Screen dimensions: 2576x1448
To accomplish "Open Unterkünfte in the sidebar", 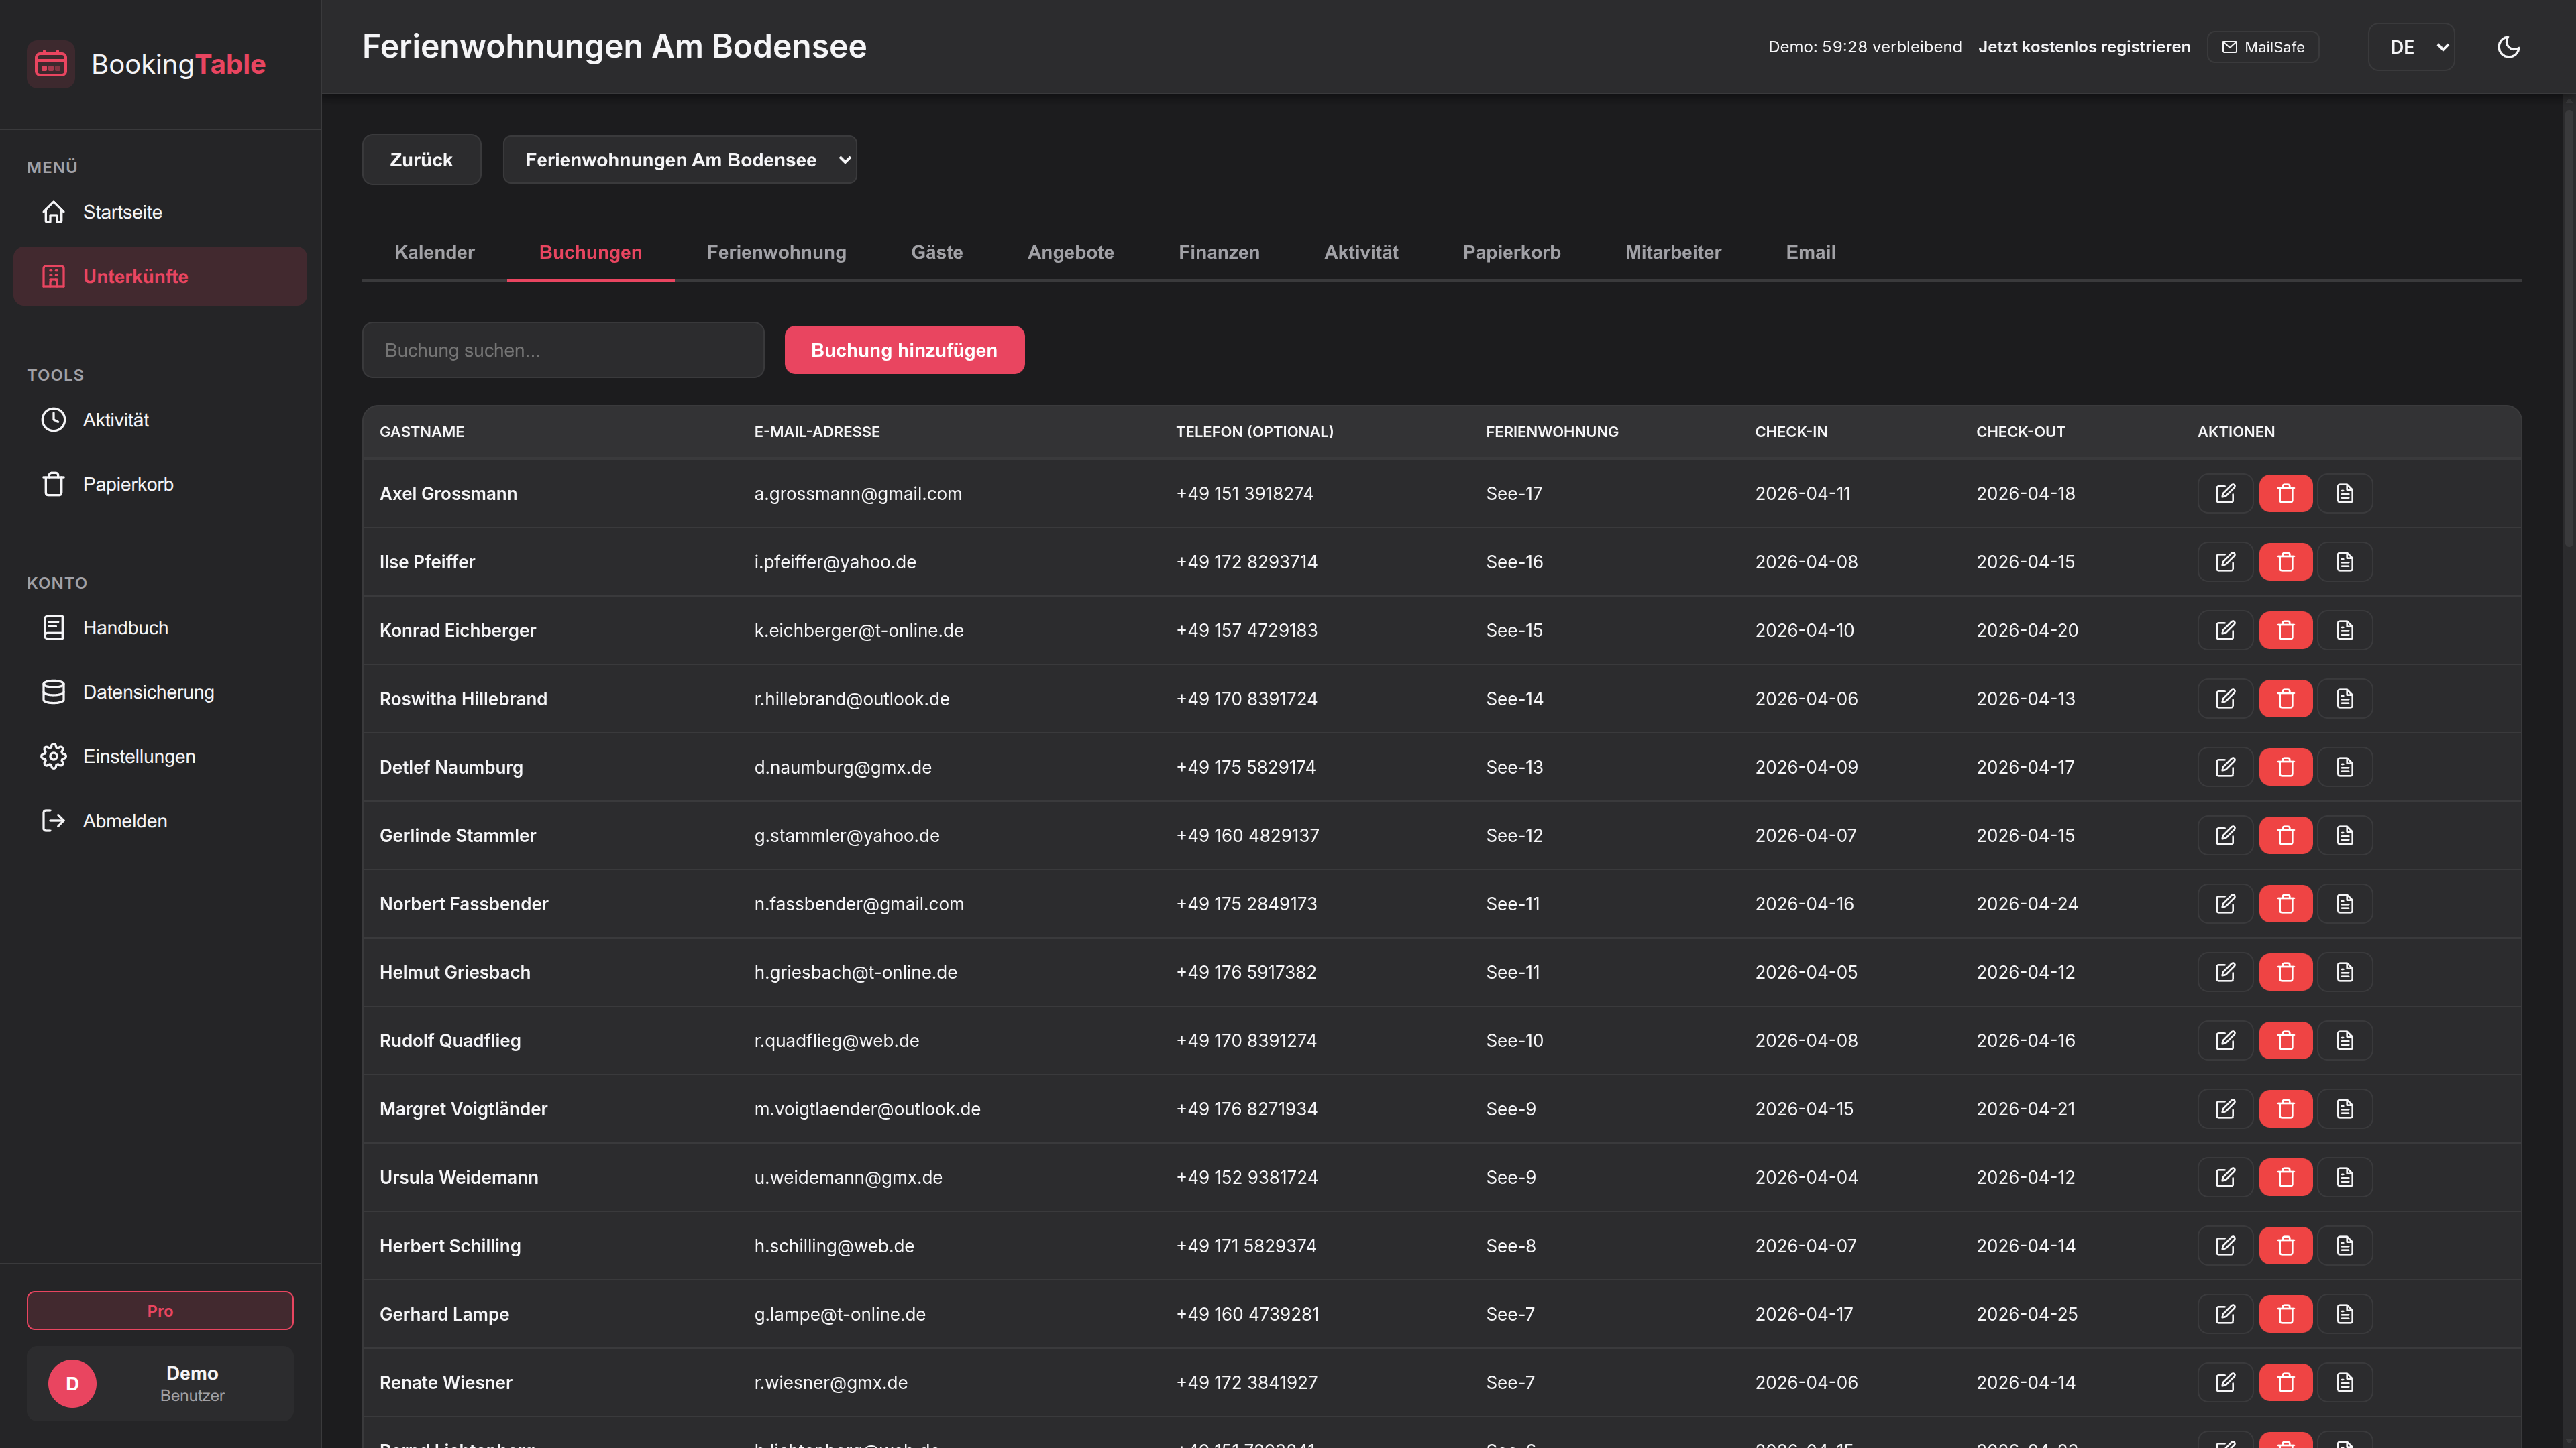I will pyautogui.click(x=160, y=276).
